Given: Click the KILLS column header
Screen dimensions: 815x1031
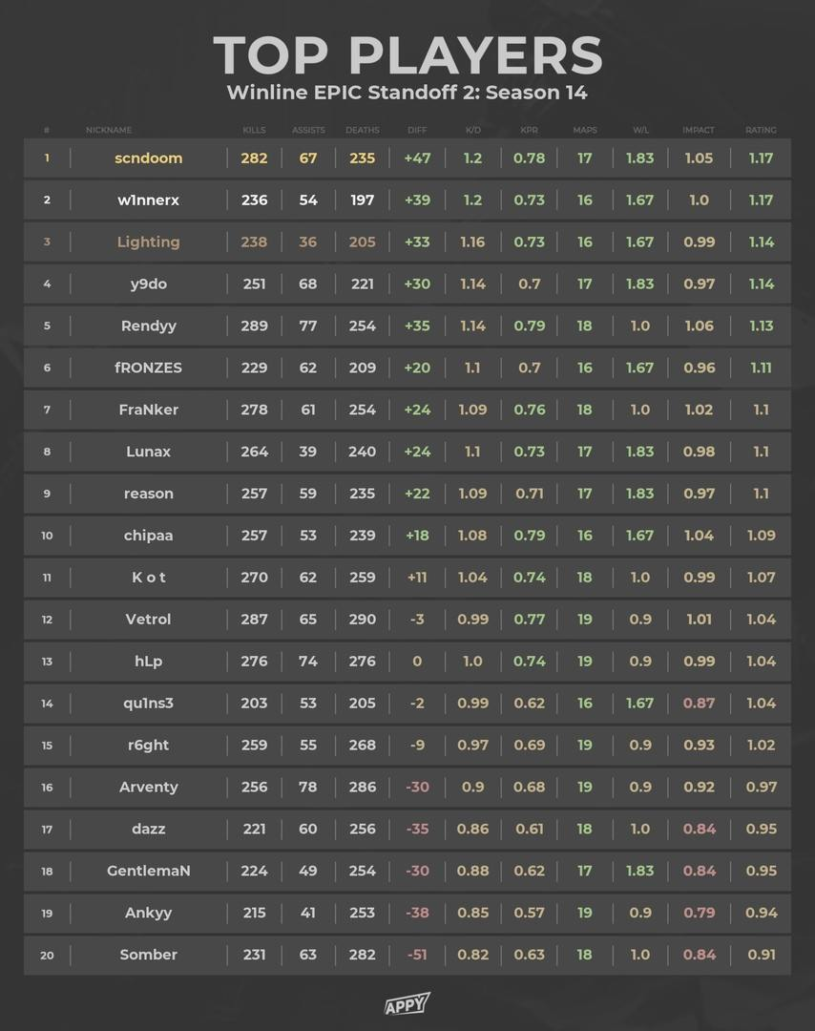Looking at the screenshot, I should (255, 130).
